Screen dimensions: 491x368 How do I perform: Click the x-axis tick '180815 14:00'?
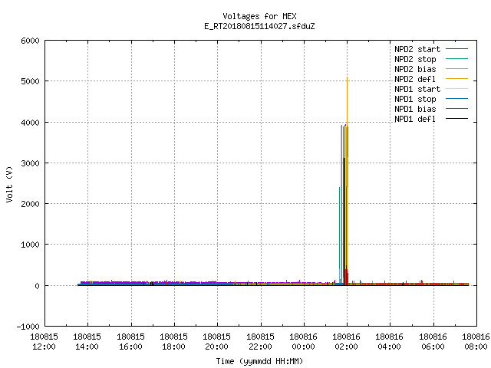tap(87, 342)
